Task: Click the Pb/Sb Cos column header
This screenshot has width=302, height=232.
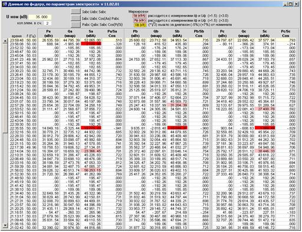Action: [x=199, y=34]
